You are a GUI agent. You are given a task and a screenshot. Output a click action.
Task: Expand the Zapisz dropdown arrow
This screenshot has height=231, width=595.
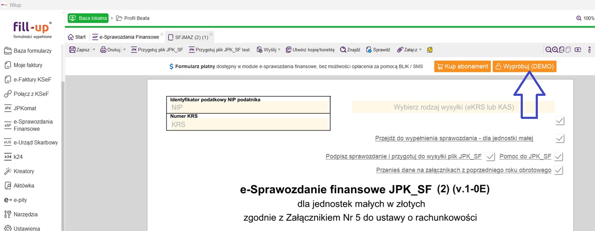pyautogui.click(x=94, y=50)
